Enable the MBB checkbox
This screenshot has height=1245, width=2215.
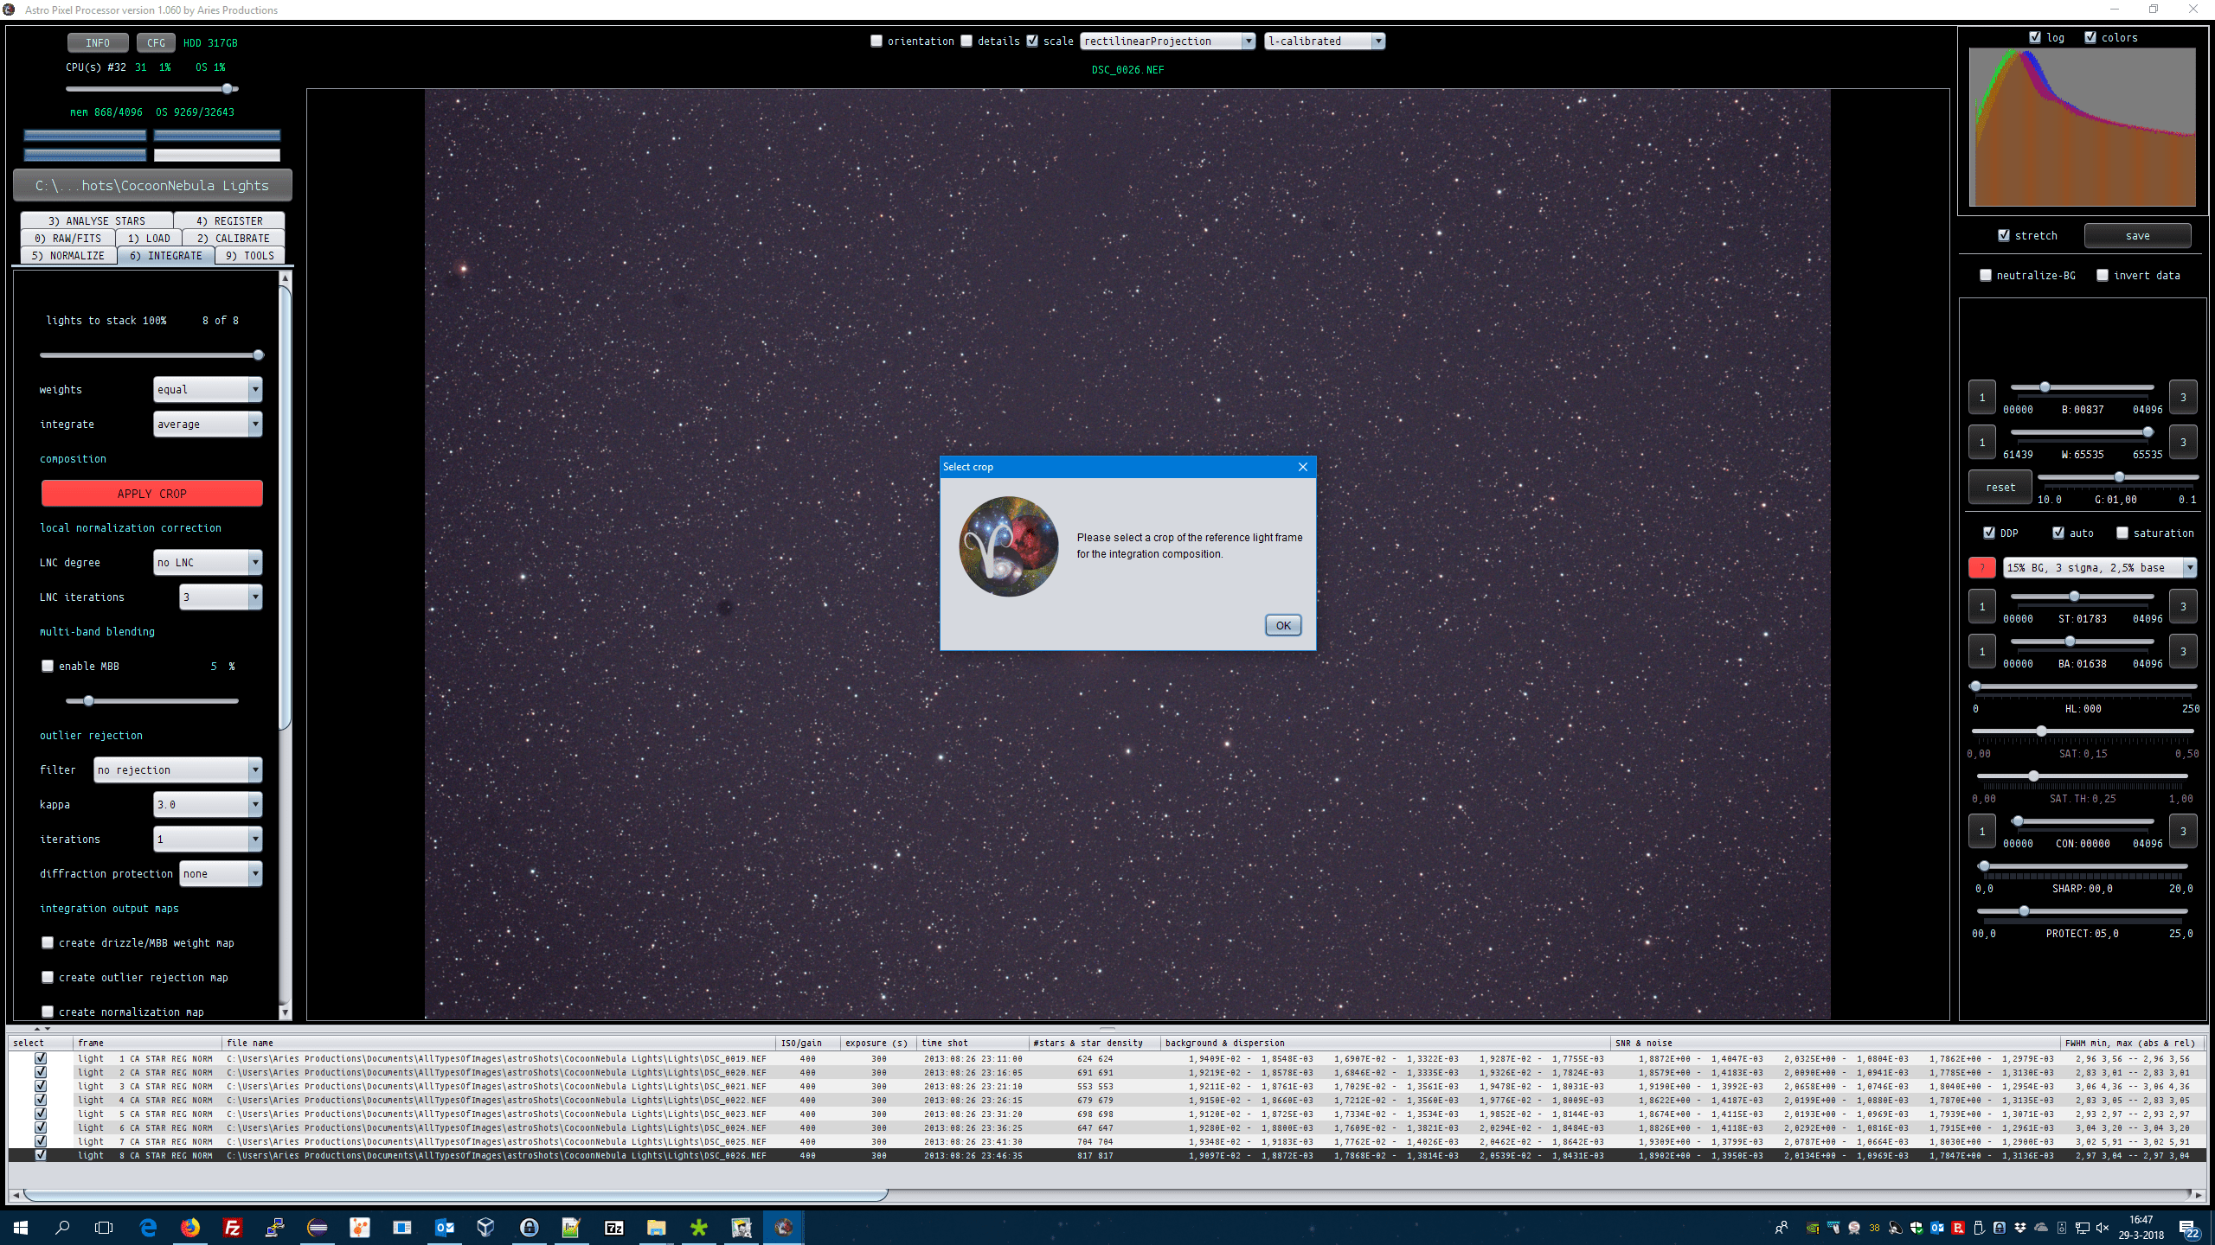(48, 666)
